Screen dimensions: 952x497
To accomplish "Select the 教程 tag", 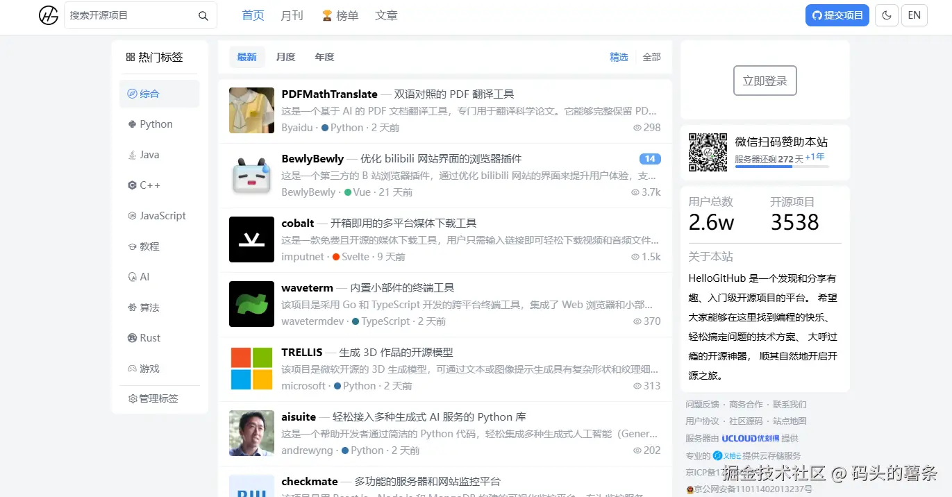I will (x=159, y=246).
